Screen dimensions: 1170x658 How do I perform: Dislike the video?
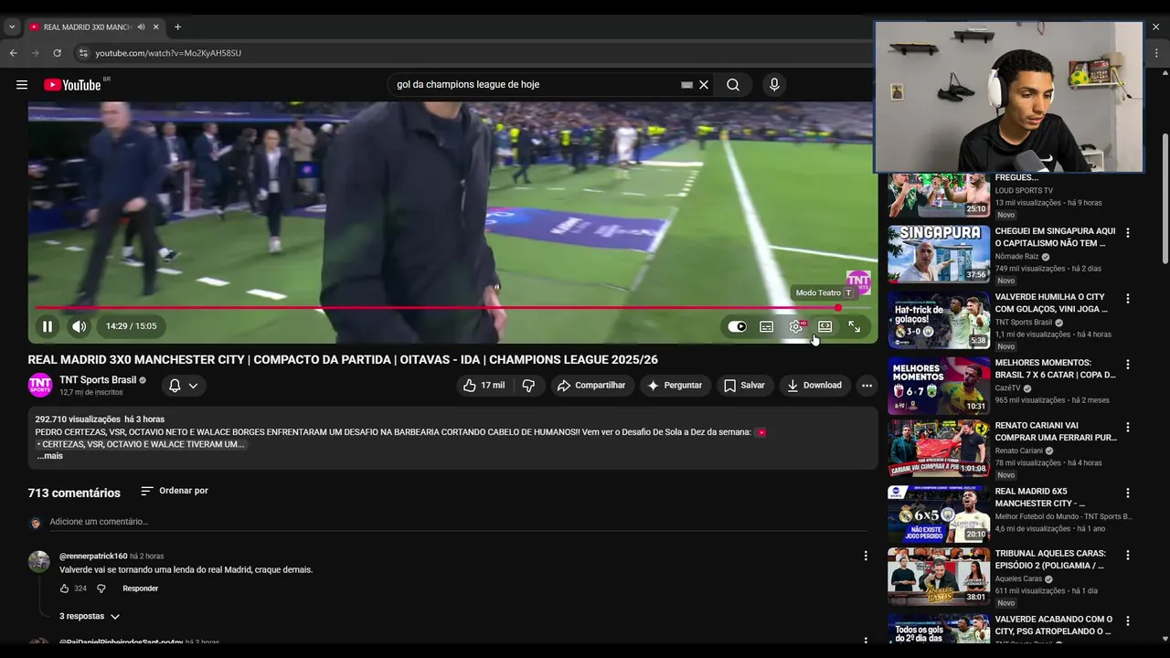click(x=528, y=386)
